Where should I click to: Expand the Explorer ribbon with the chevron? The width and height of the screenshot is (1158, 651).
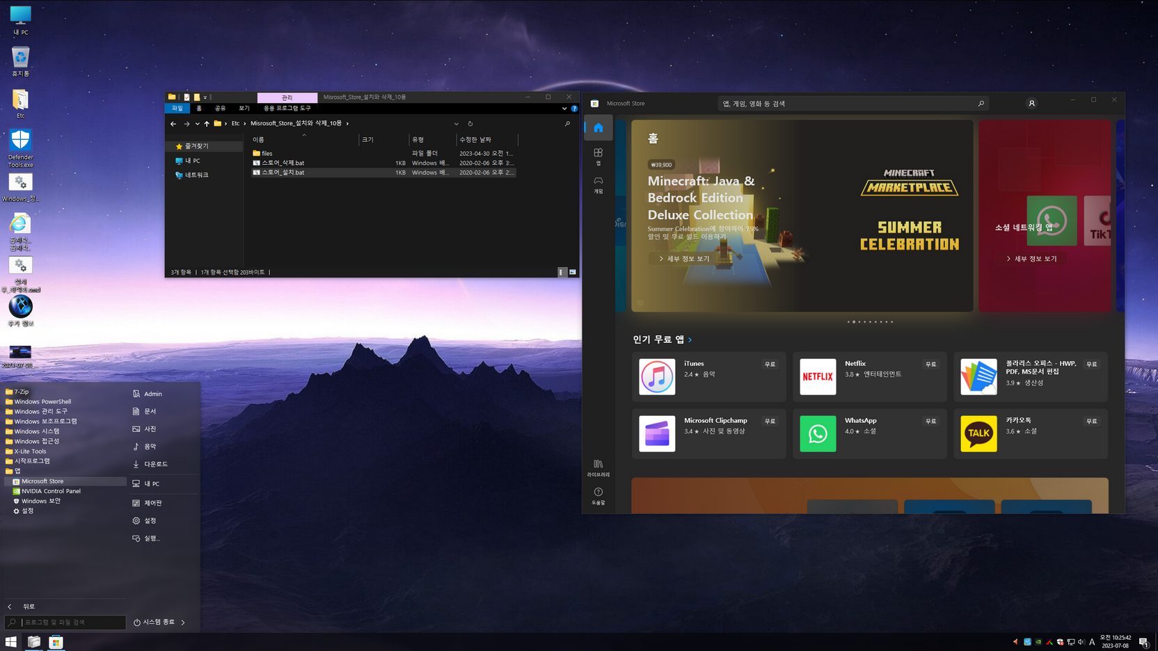(564, 108)
